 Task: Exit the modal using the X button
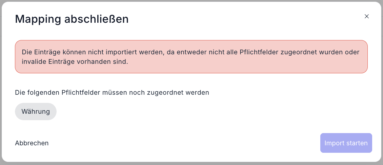click(366, 16)
